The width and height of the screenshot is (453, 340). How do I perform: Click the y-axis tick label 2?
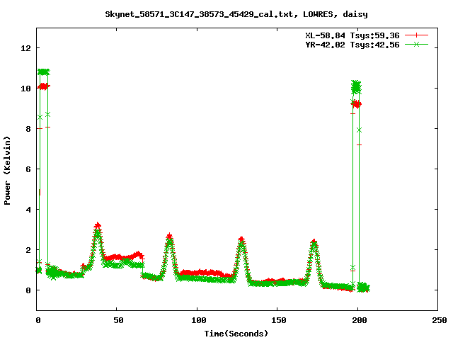28,250
